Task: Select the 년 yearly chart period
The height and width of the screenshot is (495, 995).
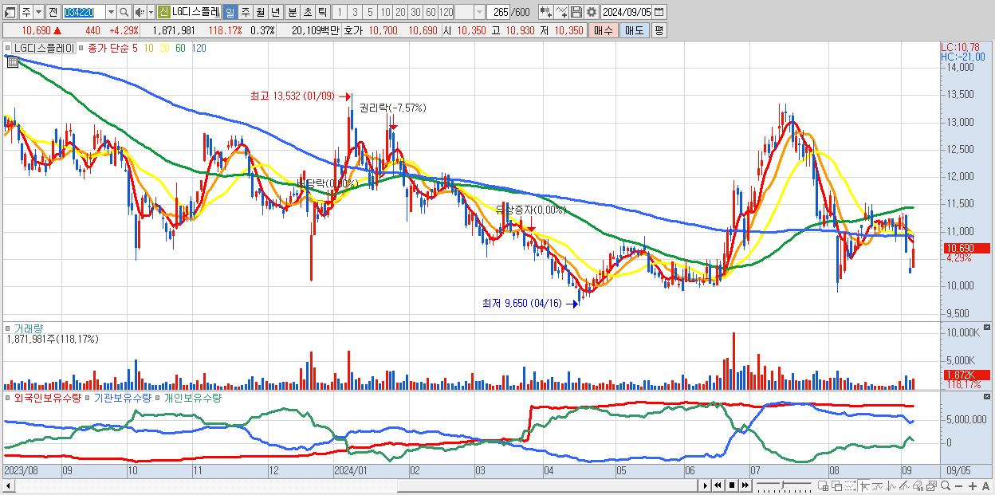Action: pyautogui.click(x=275, y=12)
